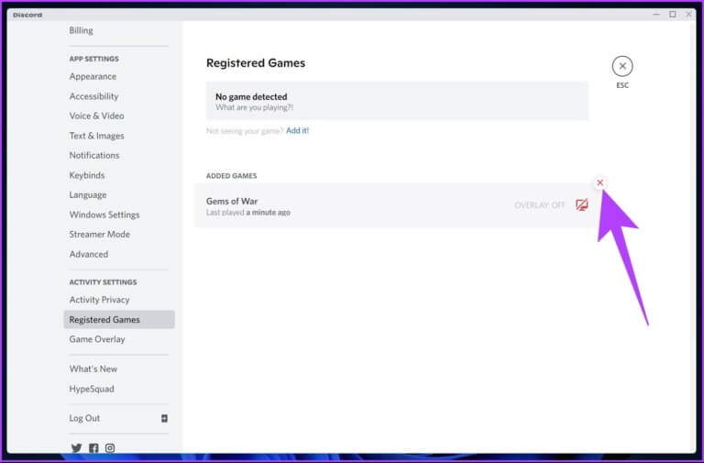Select Text & Images settings

click(x=96, y=136)
